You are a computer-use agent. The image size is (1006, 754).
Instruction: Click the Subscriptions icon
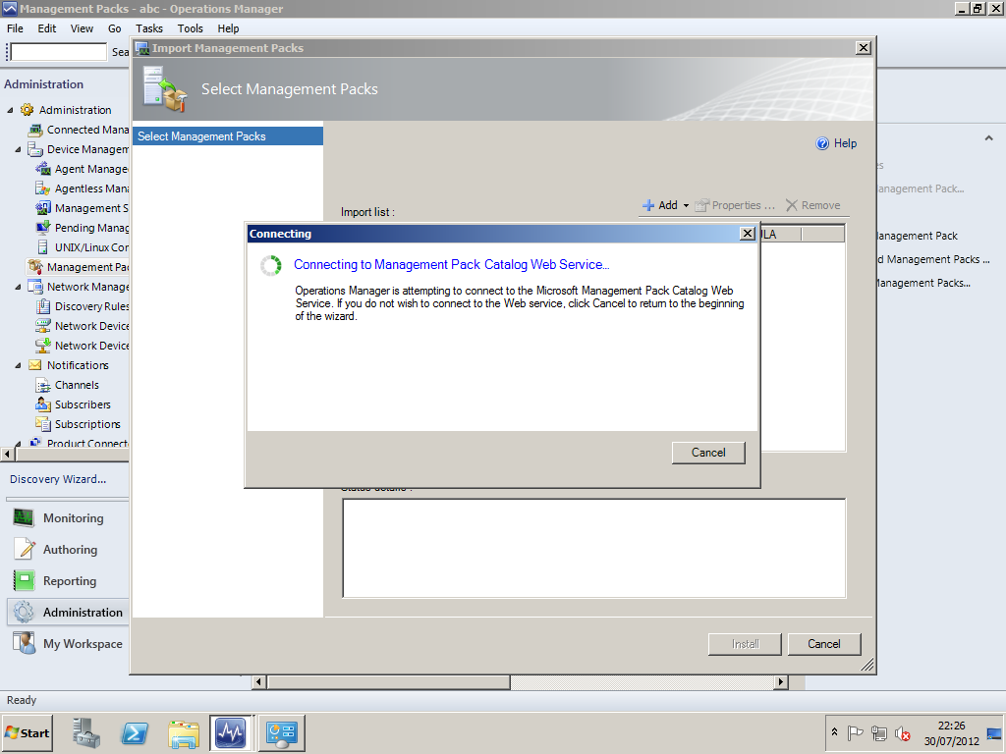(43, 424)
